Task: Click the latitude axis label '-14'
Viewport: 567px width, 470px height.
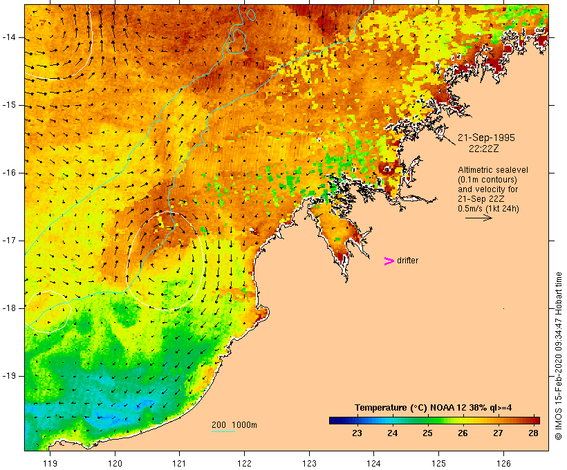Action: (x=9, y=37)
